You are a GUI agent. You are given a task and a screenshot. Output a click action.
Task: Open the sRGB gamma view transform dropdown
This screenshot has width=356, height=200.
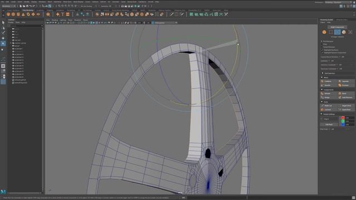[165, 23]
